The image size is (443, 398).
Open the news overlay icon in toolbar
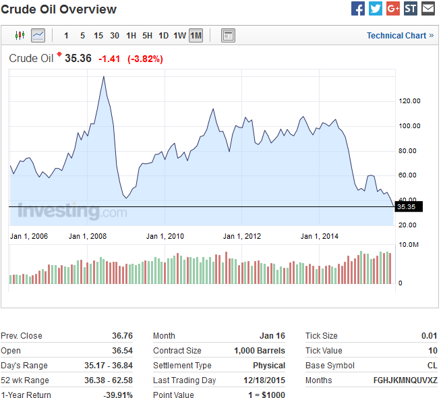[x=228, y=35]
